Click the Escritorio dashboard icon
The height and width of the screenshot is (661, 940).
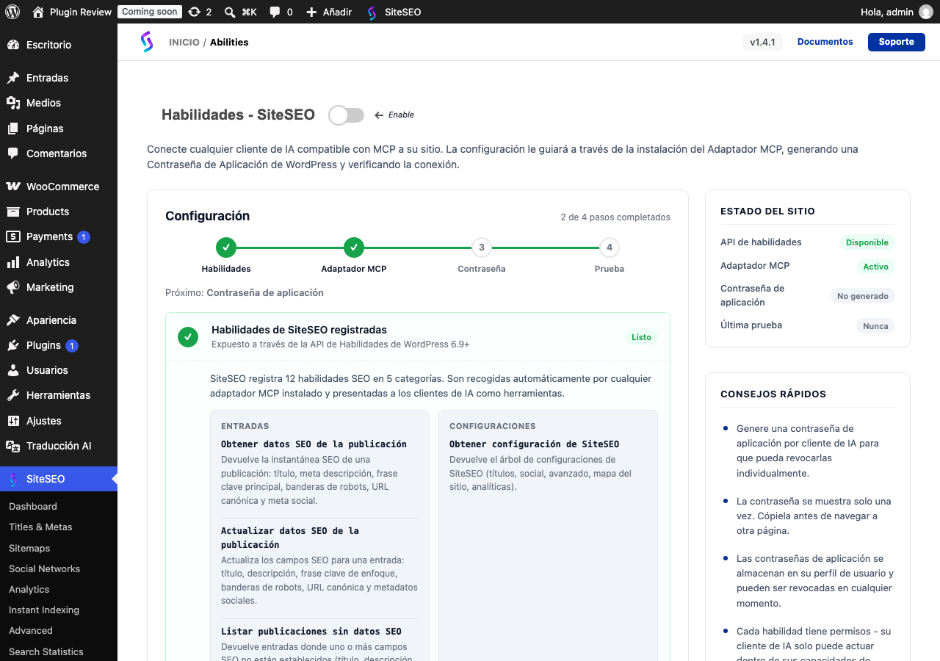(13, 45)
